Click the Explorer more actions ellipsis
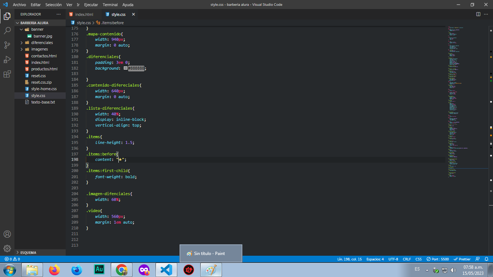 tap(59, 14)
